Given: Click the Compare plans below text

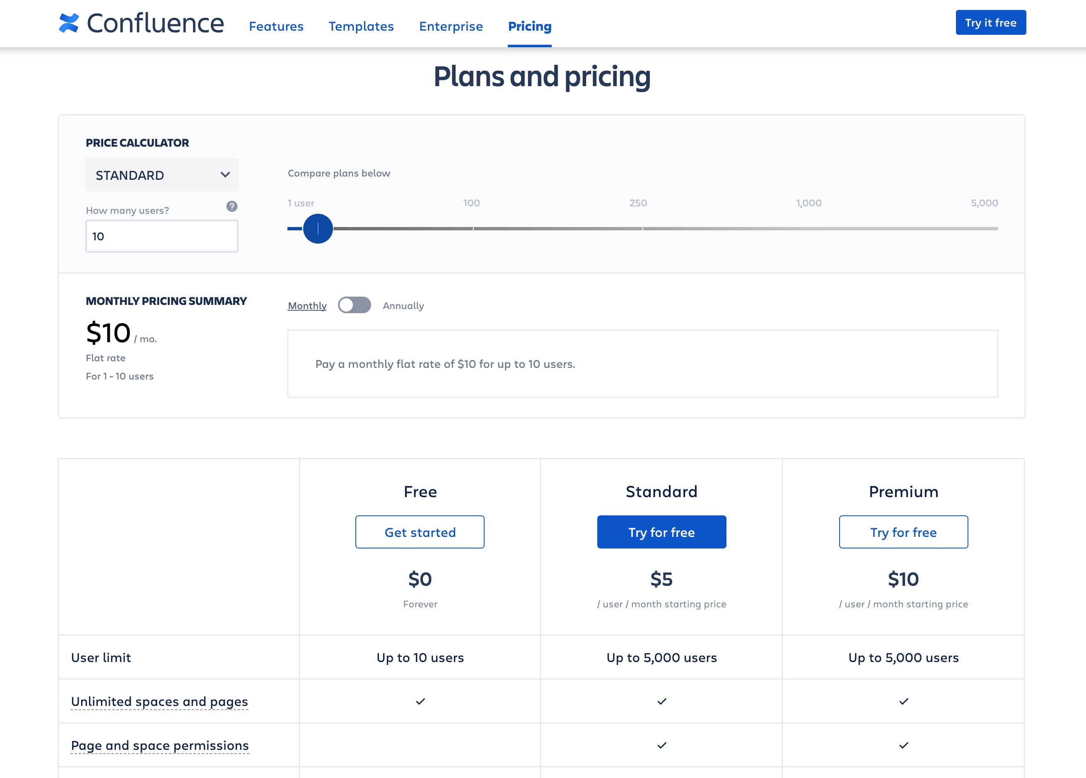Looking at the screenshot, I should click(339, 174).
